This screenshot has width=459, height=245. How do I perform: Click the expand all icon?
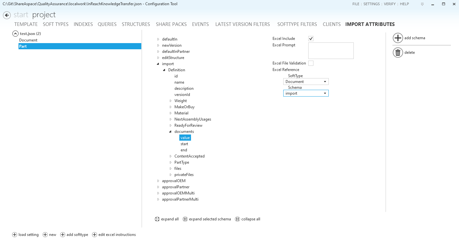157,219
